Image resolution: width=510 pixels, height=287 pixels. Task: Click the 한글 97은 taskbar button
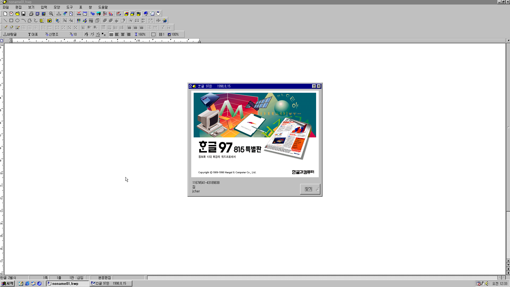tap(111, 284)
